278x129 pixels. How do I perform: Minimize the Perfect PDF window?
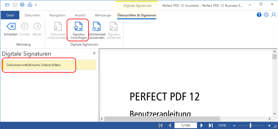click(x=250, y=5)
